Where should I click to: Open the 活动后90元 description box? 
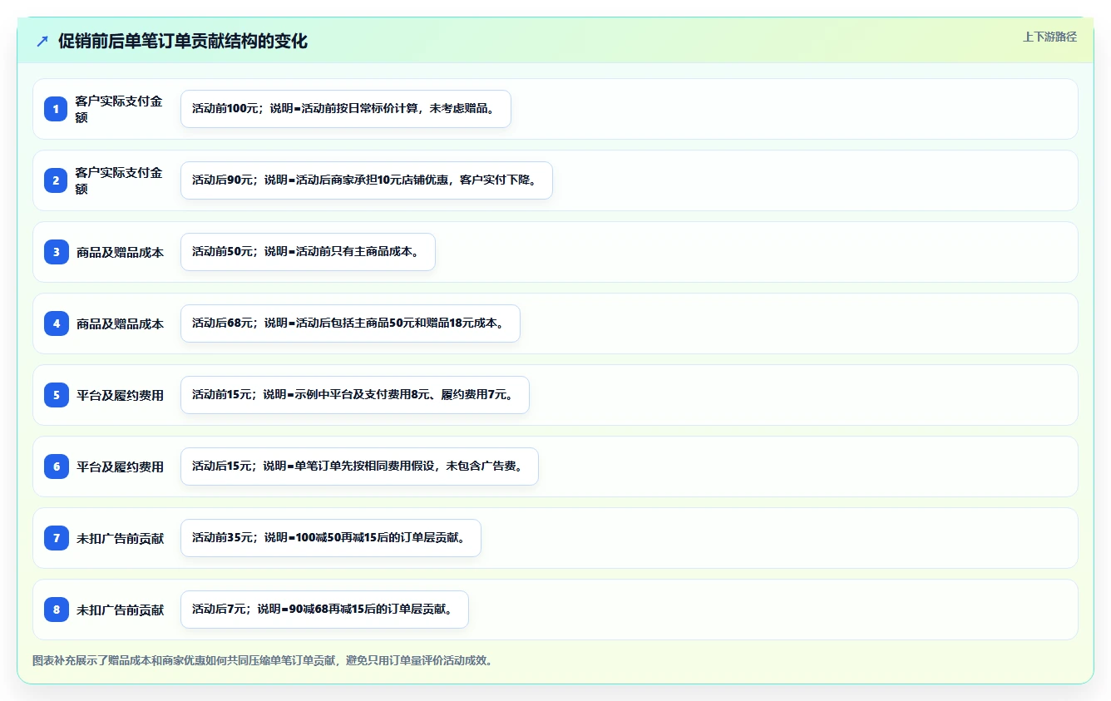point(367,180)
